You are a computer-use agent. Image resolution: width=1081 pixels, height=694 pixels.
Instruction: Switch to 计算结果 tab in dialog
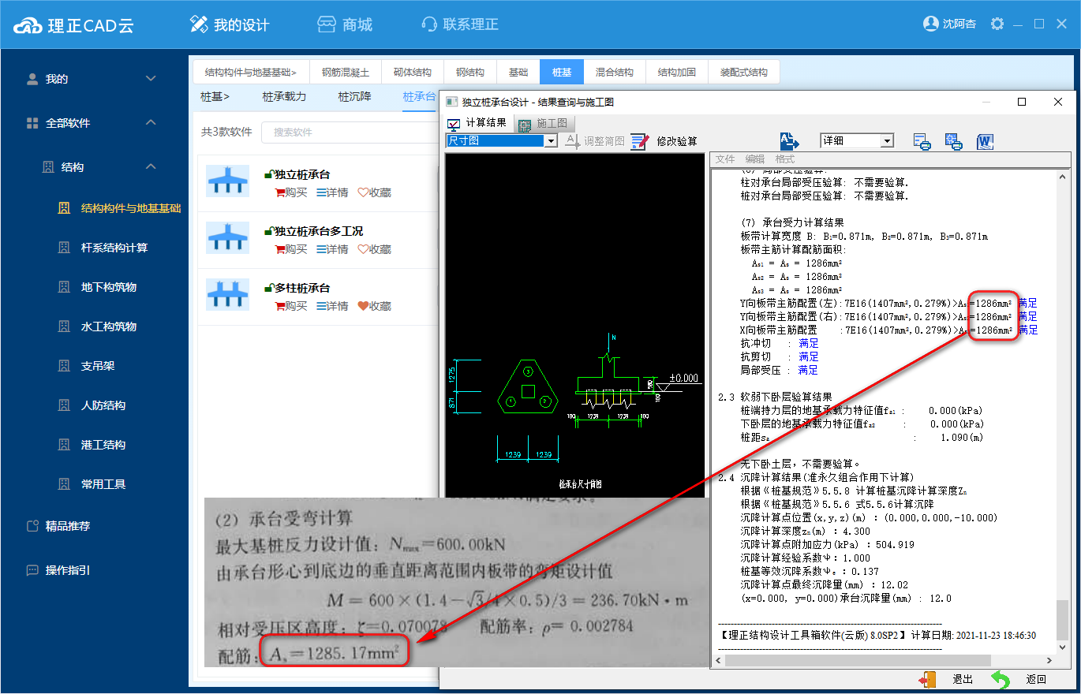pos(477,123)
